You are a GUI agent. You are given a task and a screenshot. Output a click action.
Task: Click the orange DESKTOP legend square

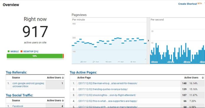pyautogui.click(x=22, y=51)
